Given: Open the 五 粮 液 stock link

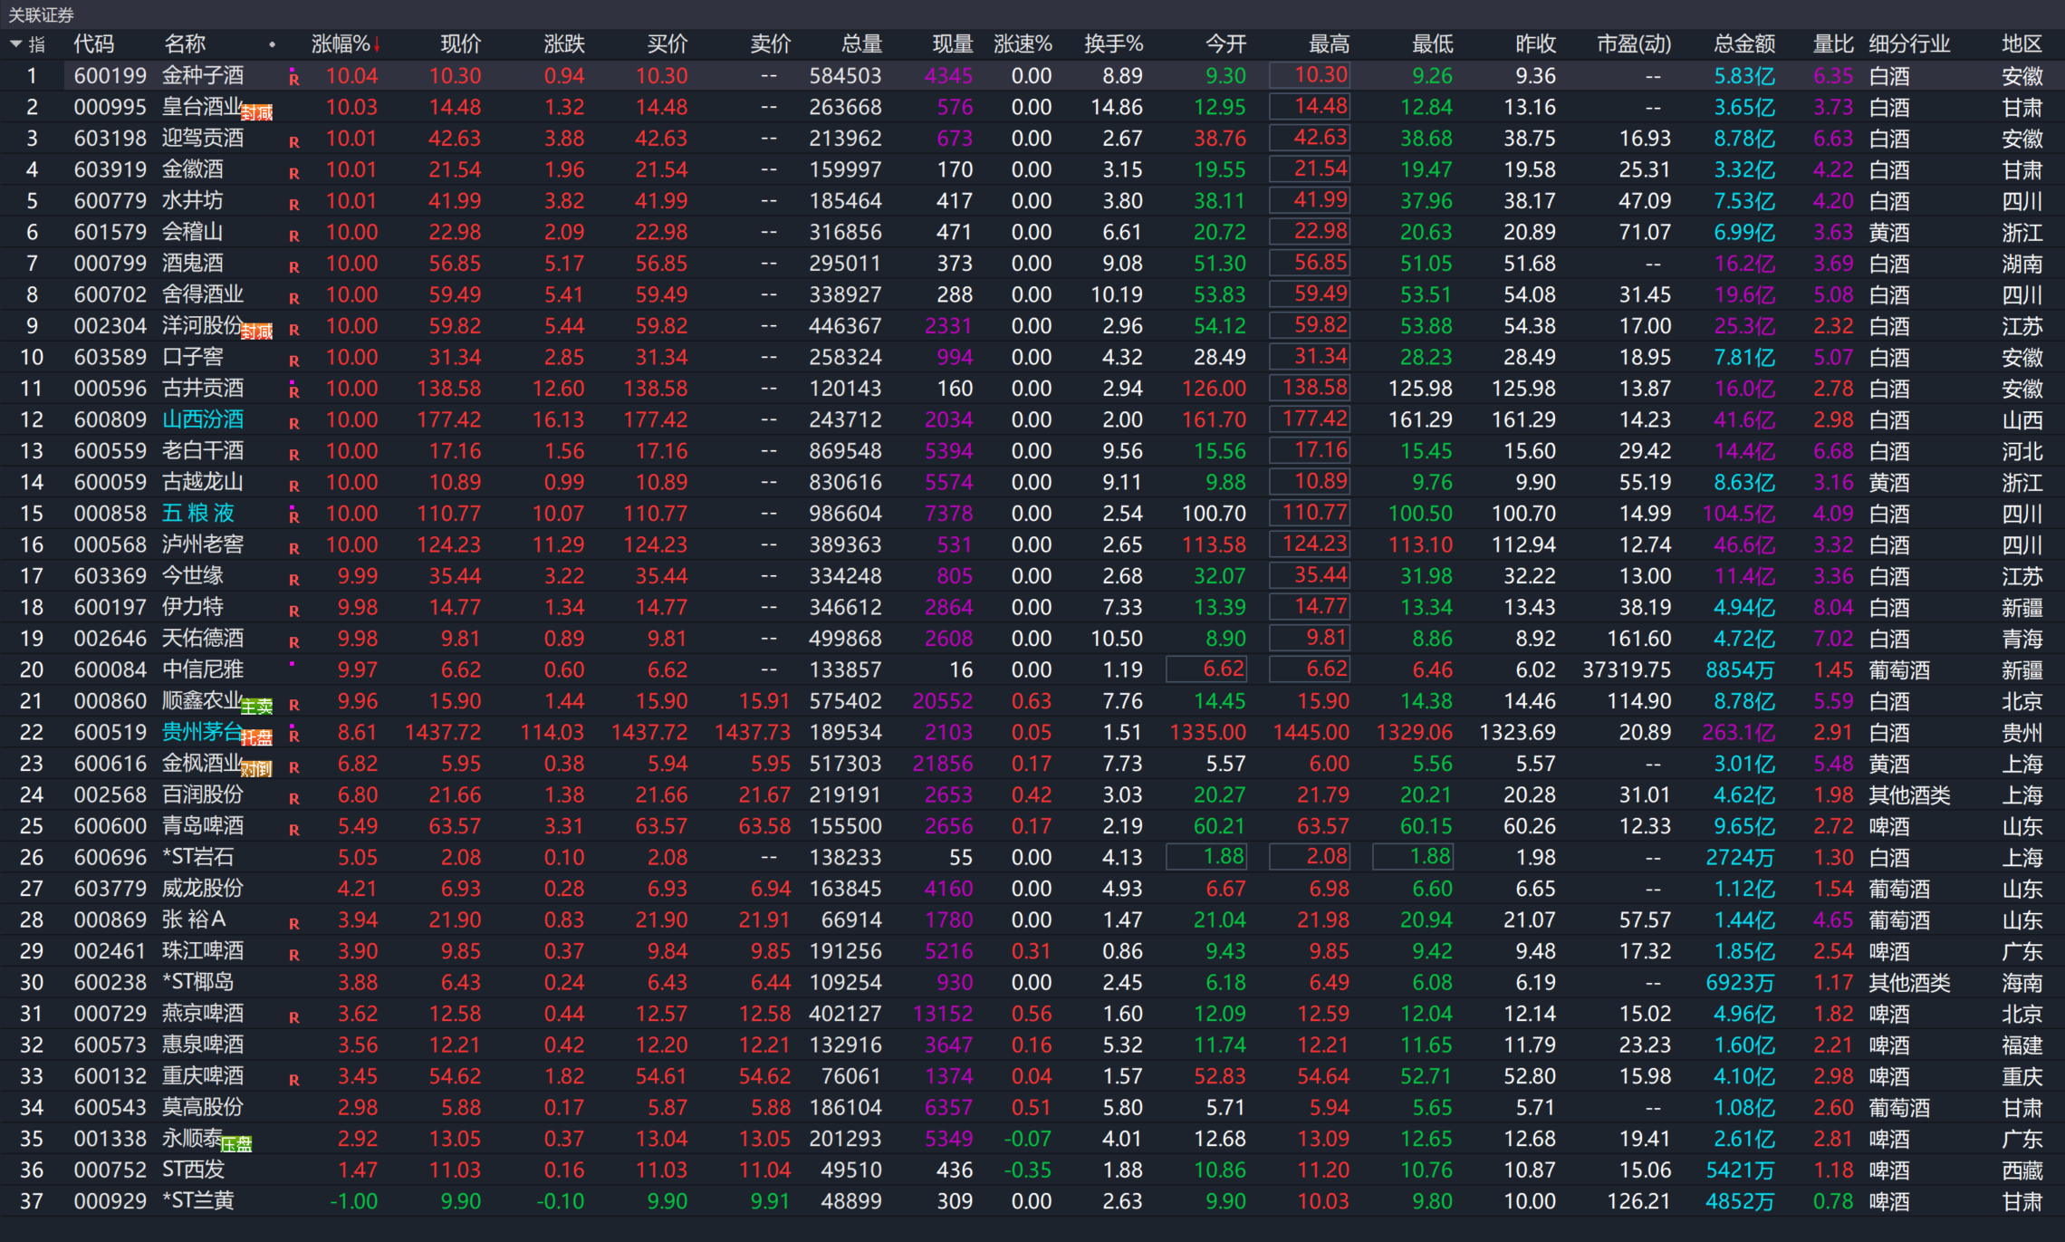Looking at the screenshot, I should pyautogui.click(x=198, y=514).
